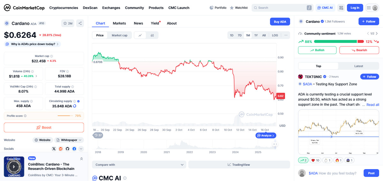Open the Latest posts tab
Image resolution: width=383 pixels, height=181 pixels.
[x=358, y=66]
